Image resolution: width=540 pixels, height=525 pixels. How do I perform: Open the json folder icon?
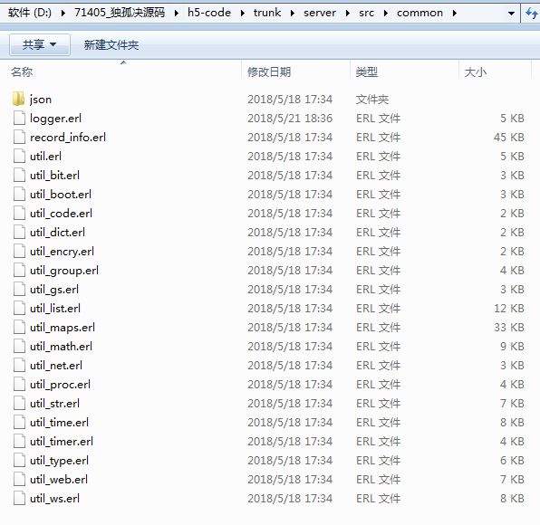(19, 99)
